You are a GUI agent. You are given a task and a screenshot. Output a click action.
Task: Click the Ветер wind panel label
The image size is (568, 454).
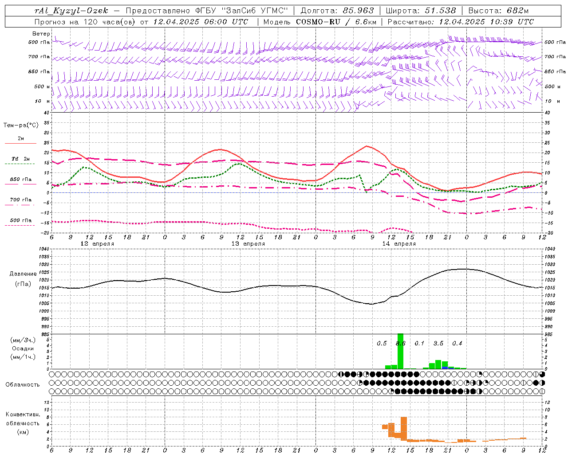41,34
